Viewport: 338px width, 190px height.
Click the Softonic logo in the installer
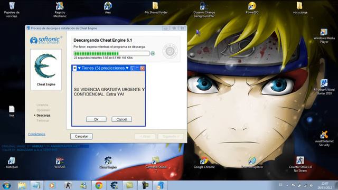pyautogui.click(x=46, y=40)
